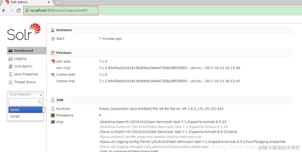
Task: Click the Core Admin servers icon
Action: pos(10,66)
